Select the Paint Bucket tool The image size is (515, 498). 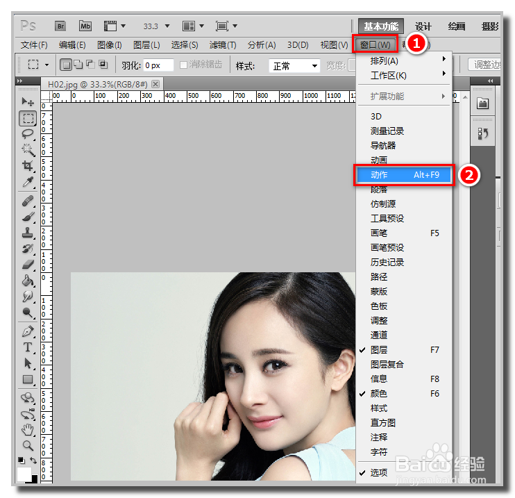click(x=28, y=281)
